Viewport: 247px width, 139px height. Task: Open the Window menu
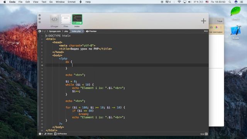60,2
